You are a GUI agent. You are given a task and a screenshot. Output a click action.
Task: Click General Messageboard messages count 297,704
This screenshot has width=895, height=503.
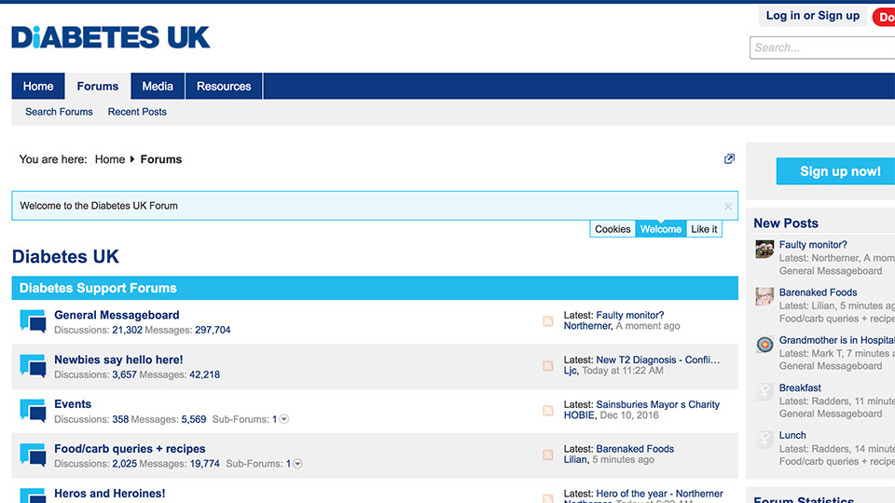click(x=213, y=330)
